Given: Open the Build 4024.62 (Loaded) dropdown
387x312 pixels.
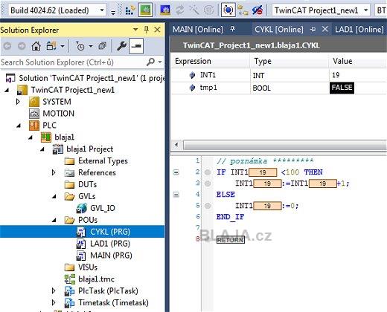Looking at the screenshot, I should pyautogui.click(x=102, y=10).
